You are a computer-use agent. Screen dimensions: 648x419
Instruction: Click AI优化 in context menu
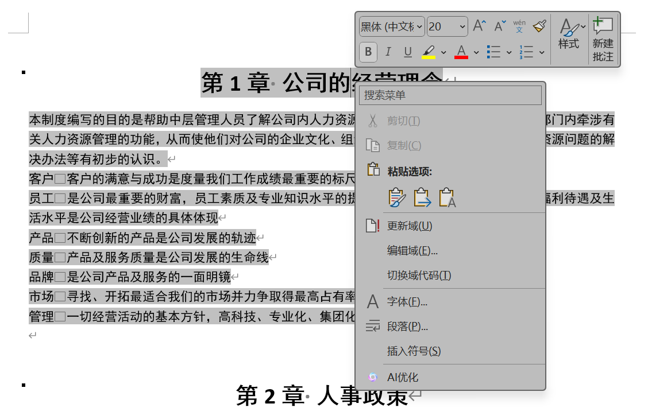[450, 377]
